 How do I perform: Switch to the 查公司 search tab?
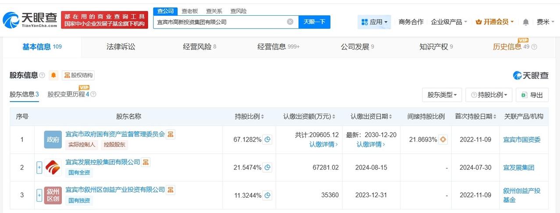click(166, 11)
